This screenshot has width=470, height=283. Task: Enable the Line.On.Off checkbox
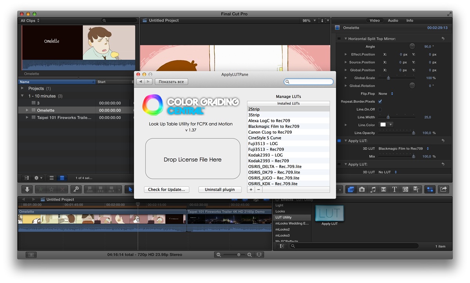click(380, 109)
